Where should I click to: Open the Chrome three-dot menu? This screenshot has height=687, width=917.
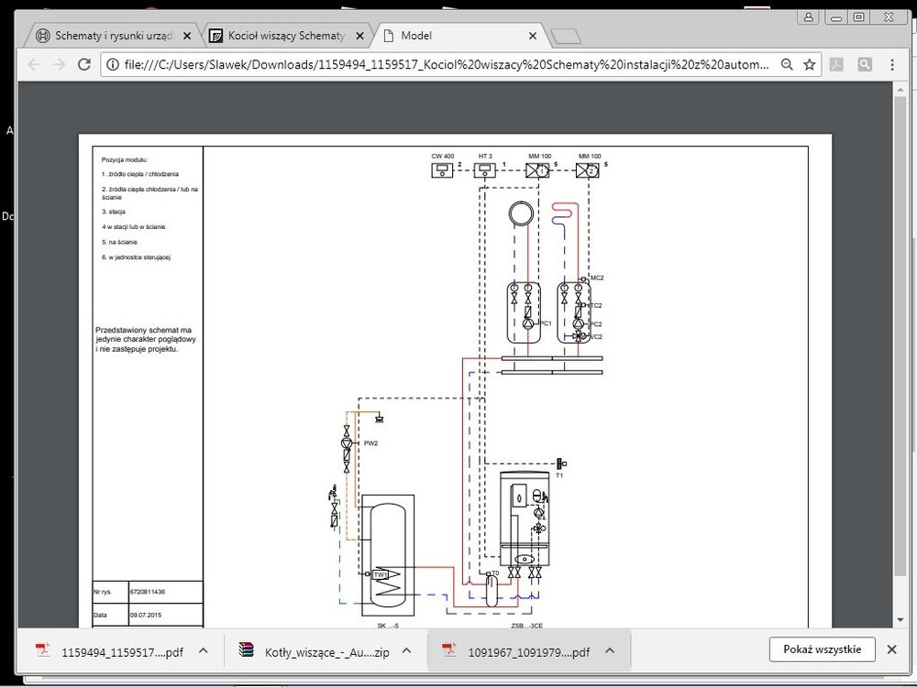pyautogui.click(x=892, y=65)
